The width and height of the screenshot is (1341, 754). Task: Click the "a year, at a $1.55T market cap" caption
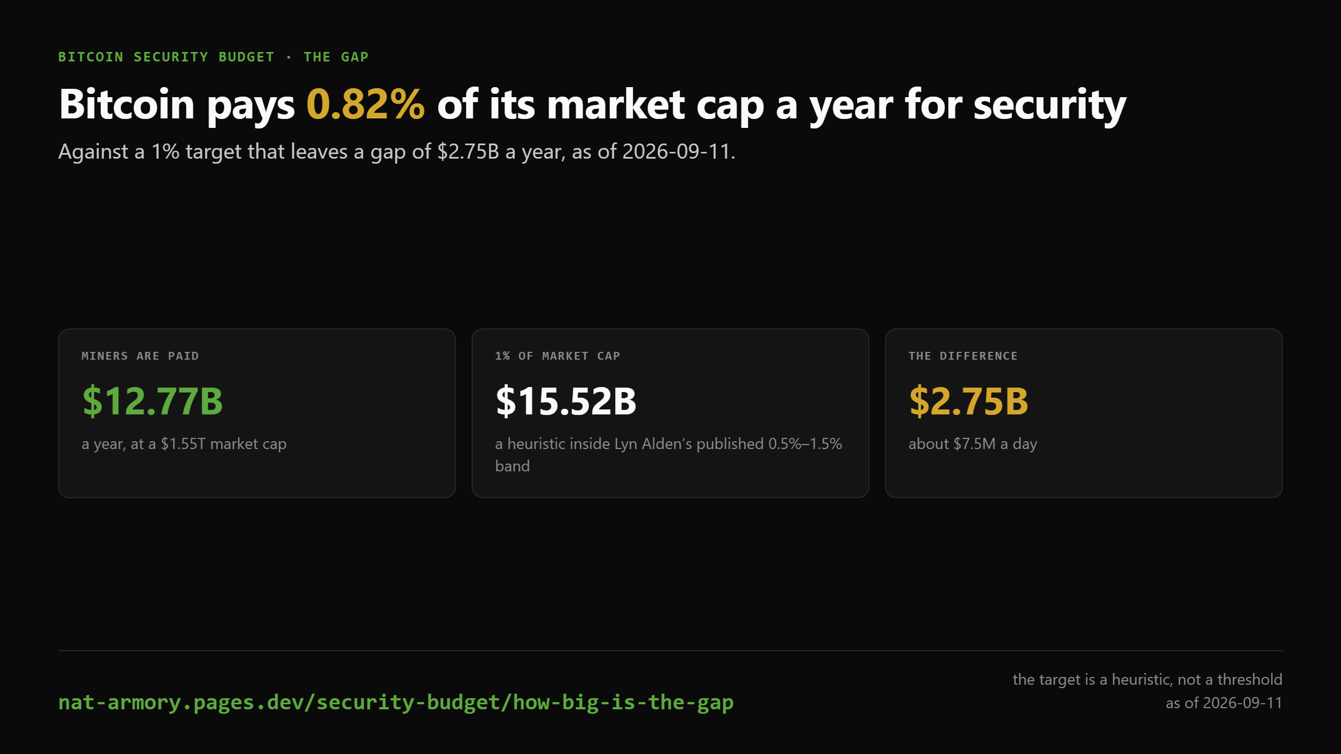[x=184, y=444]
